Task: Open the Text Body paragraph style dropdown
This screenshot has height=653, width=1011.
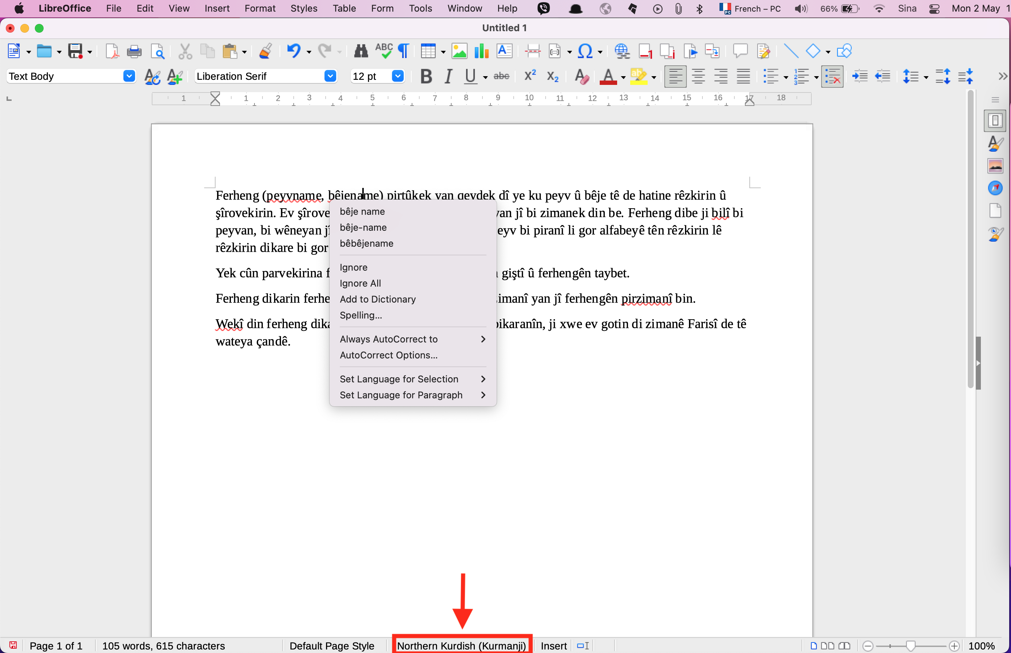Action: [129, 76]
